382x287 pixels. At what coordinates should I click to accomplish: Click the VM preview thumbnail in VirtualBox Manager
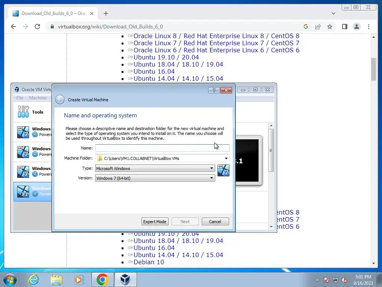[x=248, y=161]
